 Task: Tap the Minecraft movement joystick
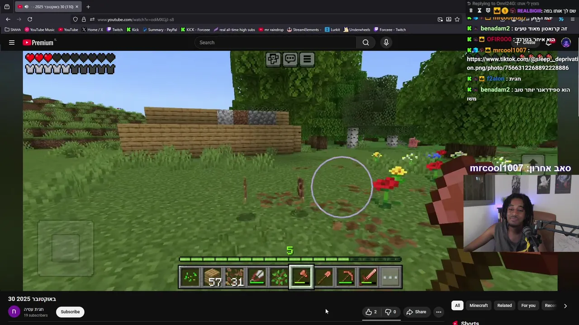(x=66, y=248)
